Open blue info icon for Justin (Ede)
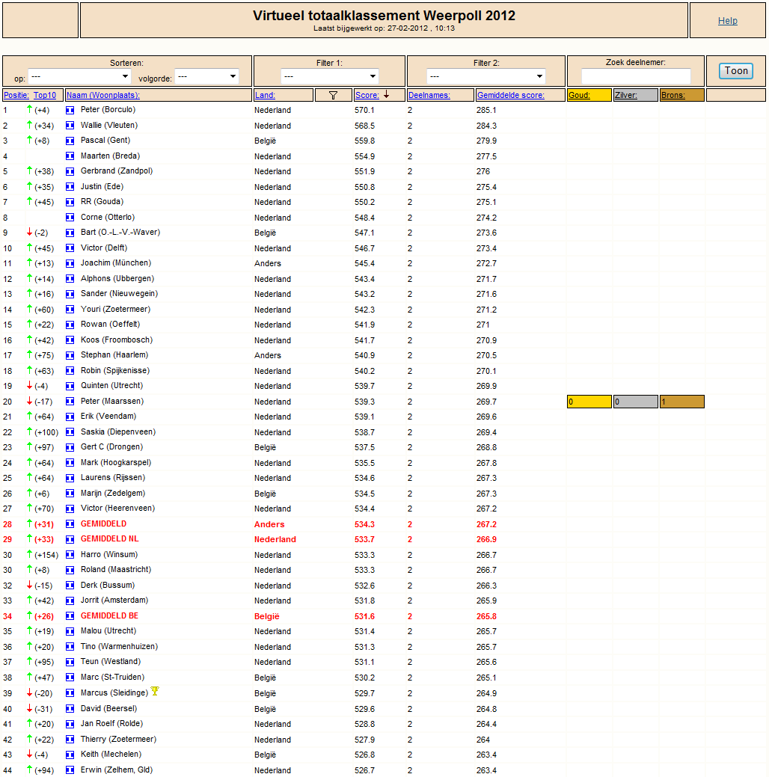769x777 pixels. click(70, 187)
